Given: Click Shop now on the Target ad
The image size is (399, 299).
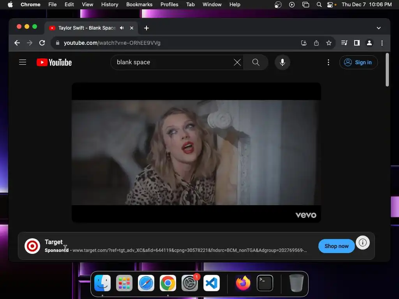Looking at the screenshot, I should click(x=336, y=246).
